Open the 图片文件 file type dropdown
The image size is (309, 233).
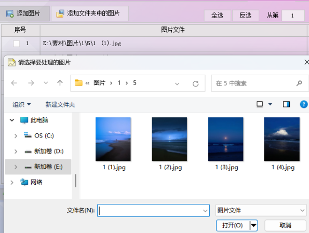[x=261, y=210]
